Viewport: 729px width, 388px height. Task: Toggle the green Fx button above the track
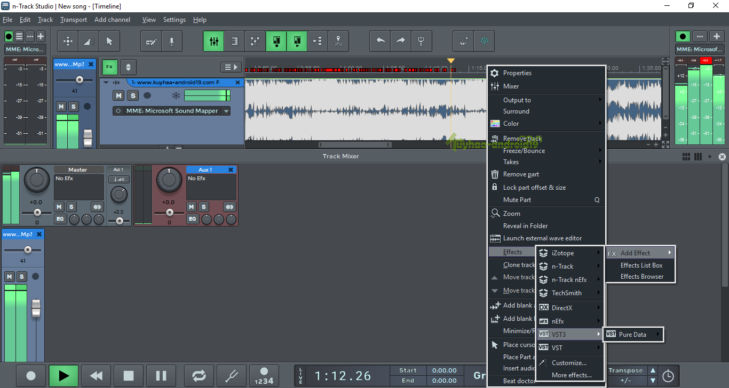pos(109,67)
